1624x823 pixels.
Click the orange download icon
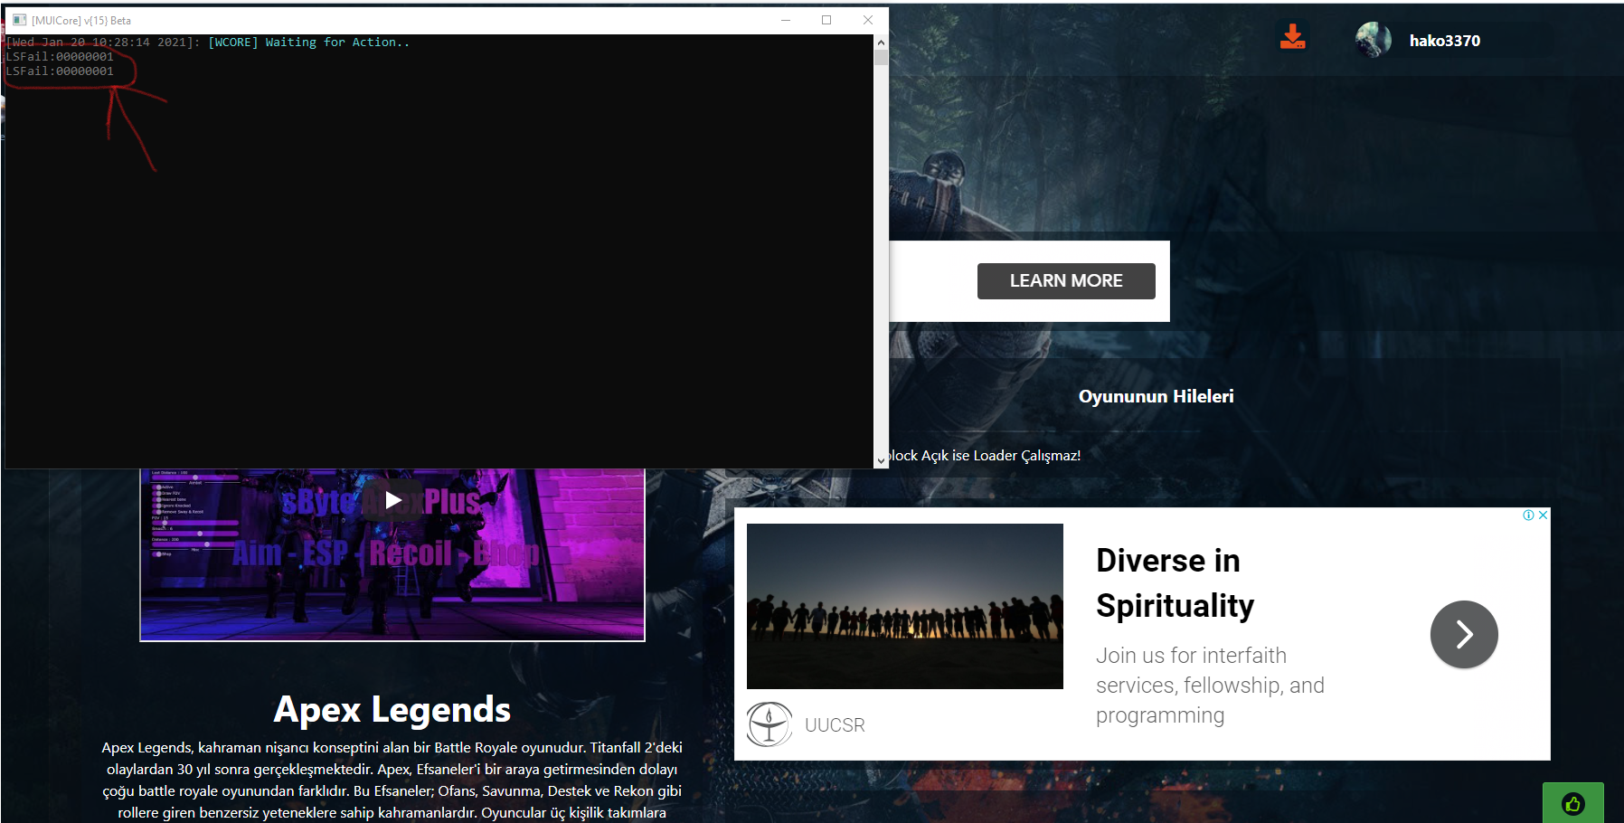coord(1293,37)
